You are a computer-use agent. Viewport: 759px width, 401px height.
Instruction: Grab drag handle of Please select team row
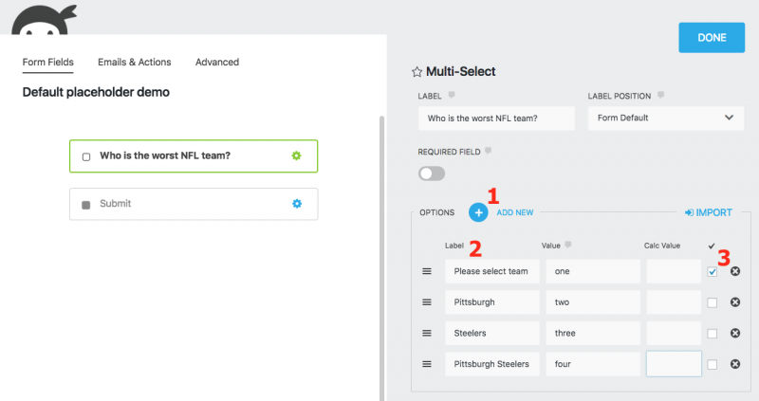pos(426,271)
